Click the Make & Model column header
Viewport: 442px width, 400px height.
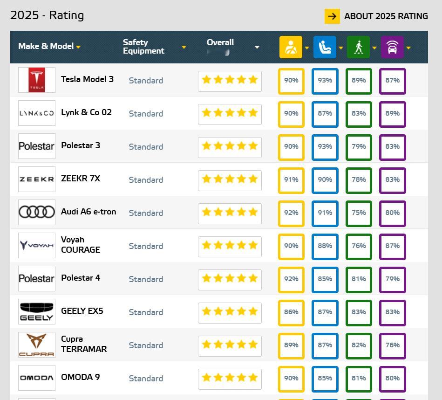pos(46,46)
